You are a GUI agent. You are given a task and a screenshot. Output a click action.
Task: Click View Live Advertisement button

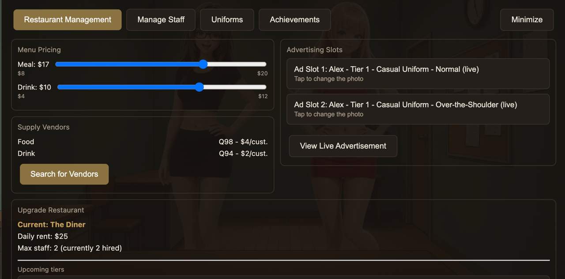(x=343, y=146)
